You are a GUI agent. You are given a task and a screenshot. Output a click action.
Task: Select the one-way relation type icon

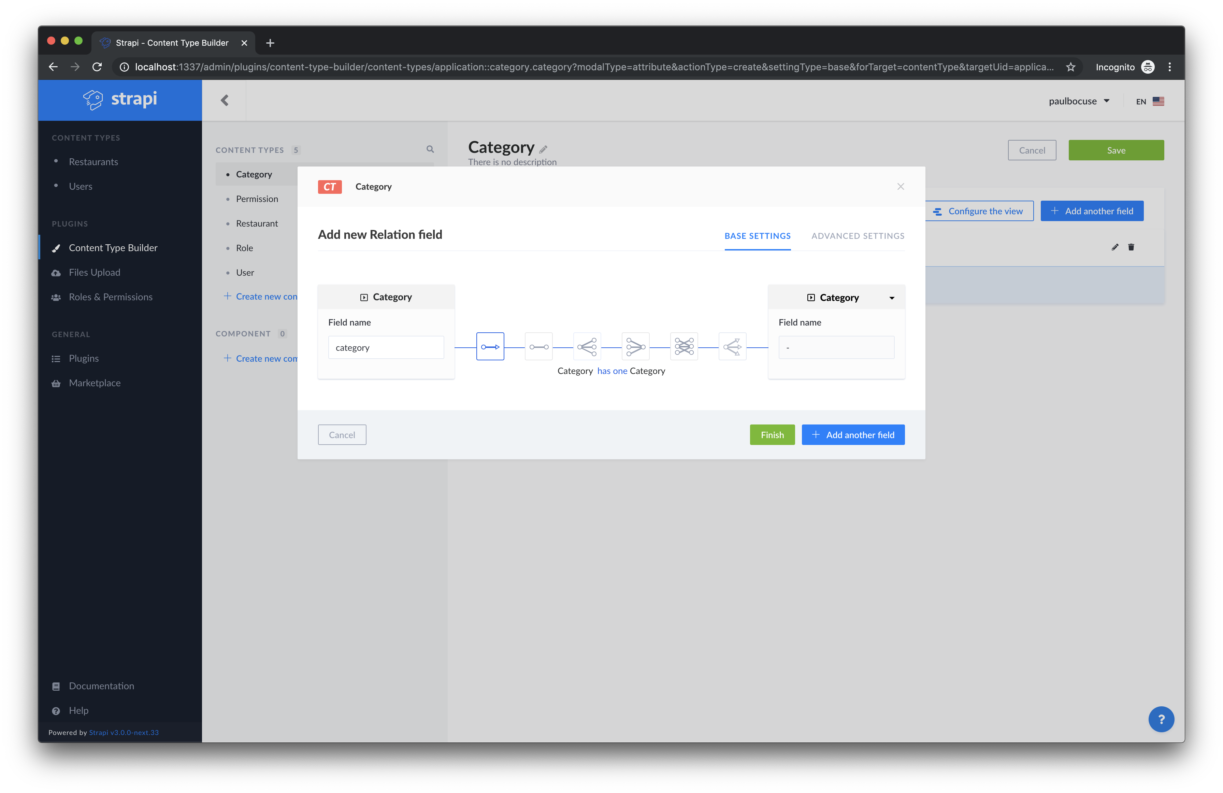click(x=490, y=346)
